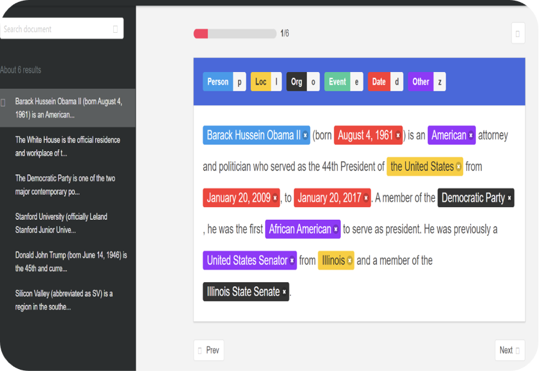
Task: Focus the Search document field
Action: click(62, 28)
